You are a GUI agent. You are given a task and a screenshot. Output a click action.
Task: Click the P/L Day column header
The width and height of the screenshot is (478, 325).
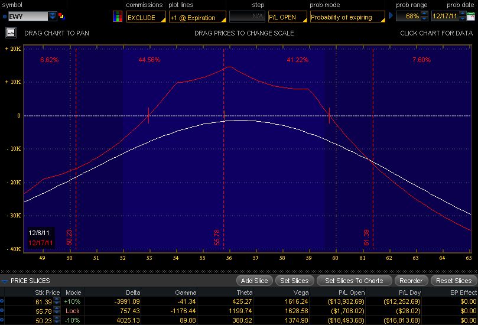409,292
